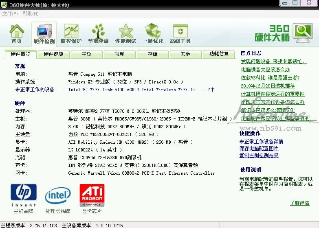Viewport: 319px width, 228px height.
Task: Click the 使用说明 section heading
Action: (x=251, y=170)
